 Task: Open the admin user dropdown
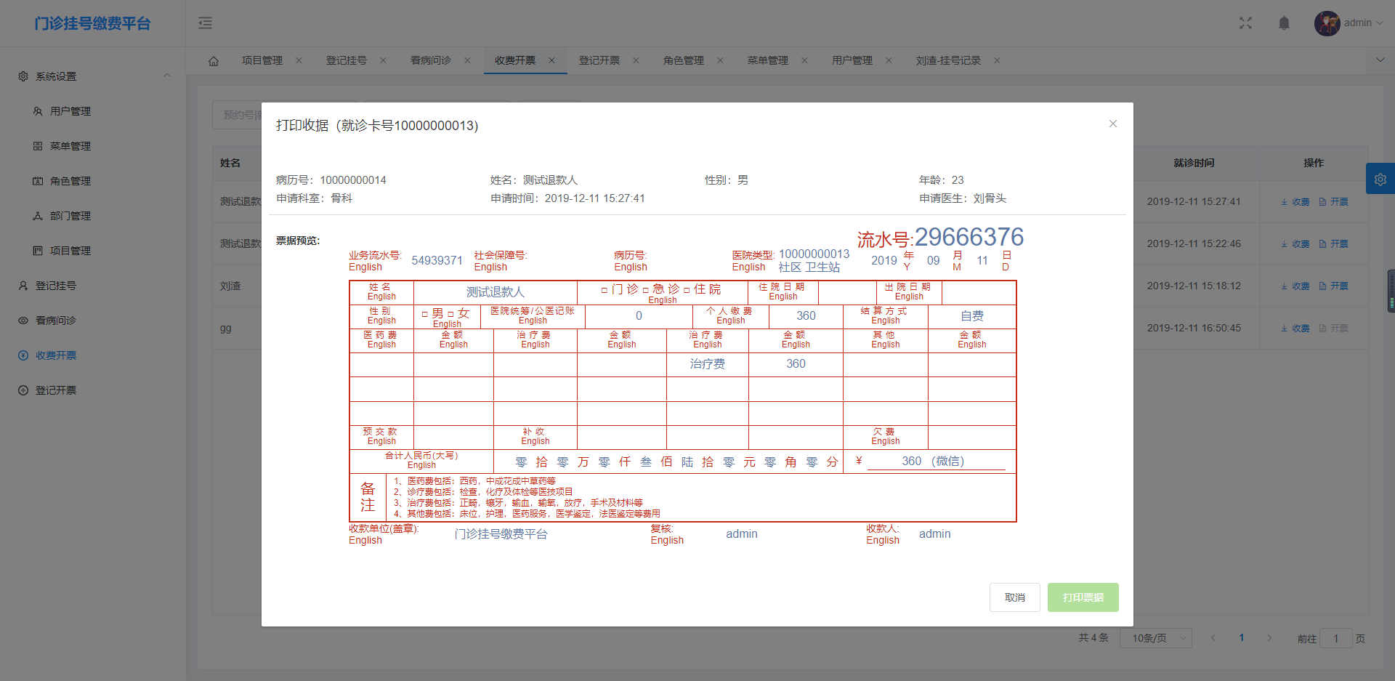tap(1363, 23)
